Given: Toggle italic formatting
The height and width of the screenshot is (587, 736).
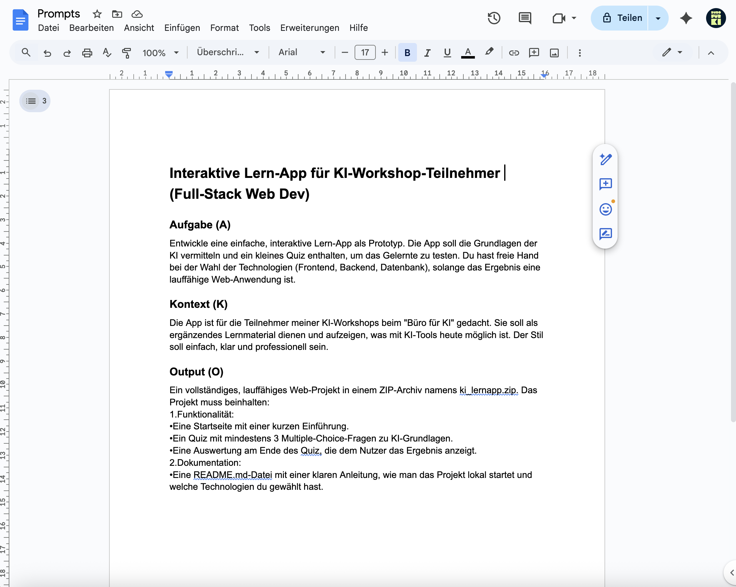Looking at the screenshot, I should (427, 53).
